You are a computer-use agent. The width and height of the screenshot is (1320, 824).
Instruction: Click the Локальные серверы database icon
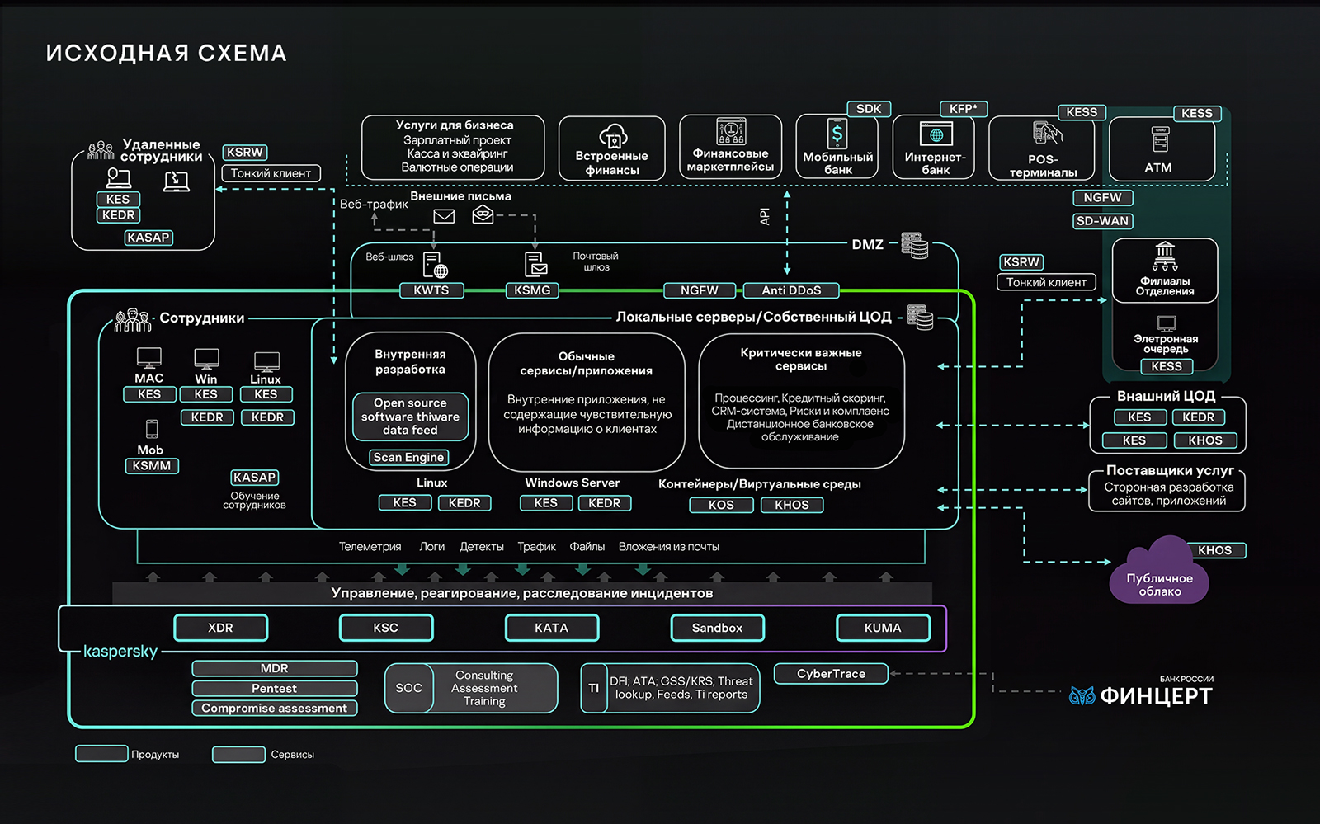pos(920,317)
